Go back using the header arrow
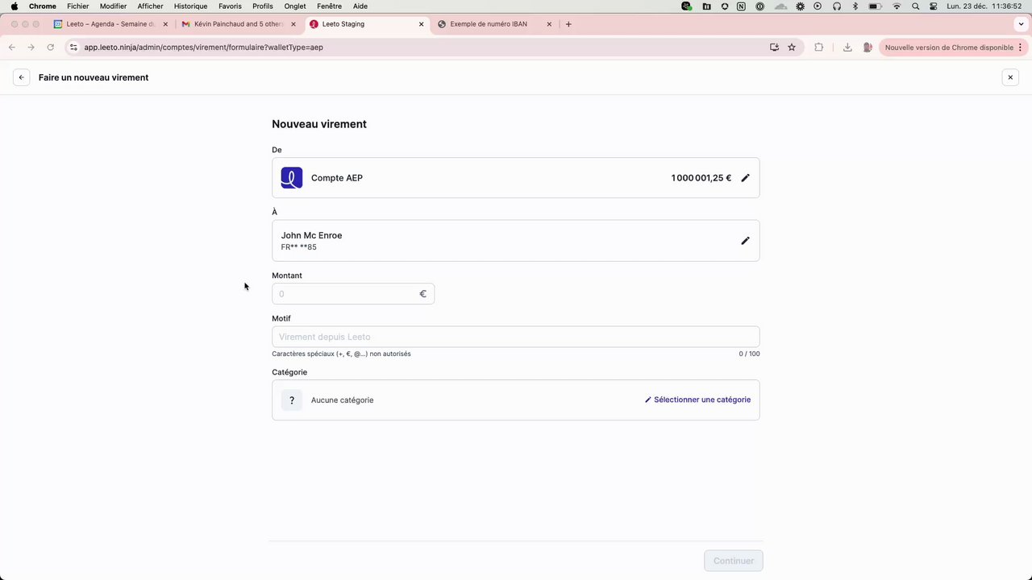The height and width of the screenshot is (580, 1032). (21, 77)
